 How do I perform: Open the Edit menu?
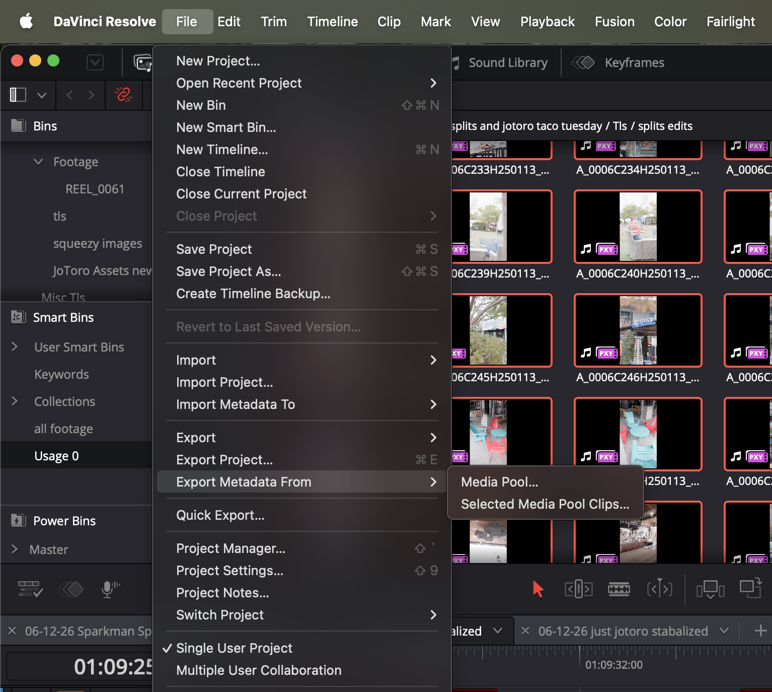[229, 22]
